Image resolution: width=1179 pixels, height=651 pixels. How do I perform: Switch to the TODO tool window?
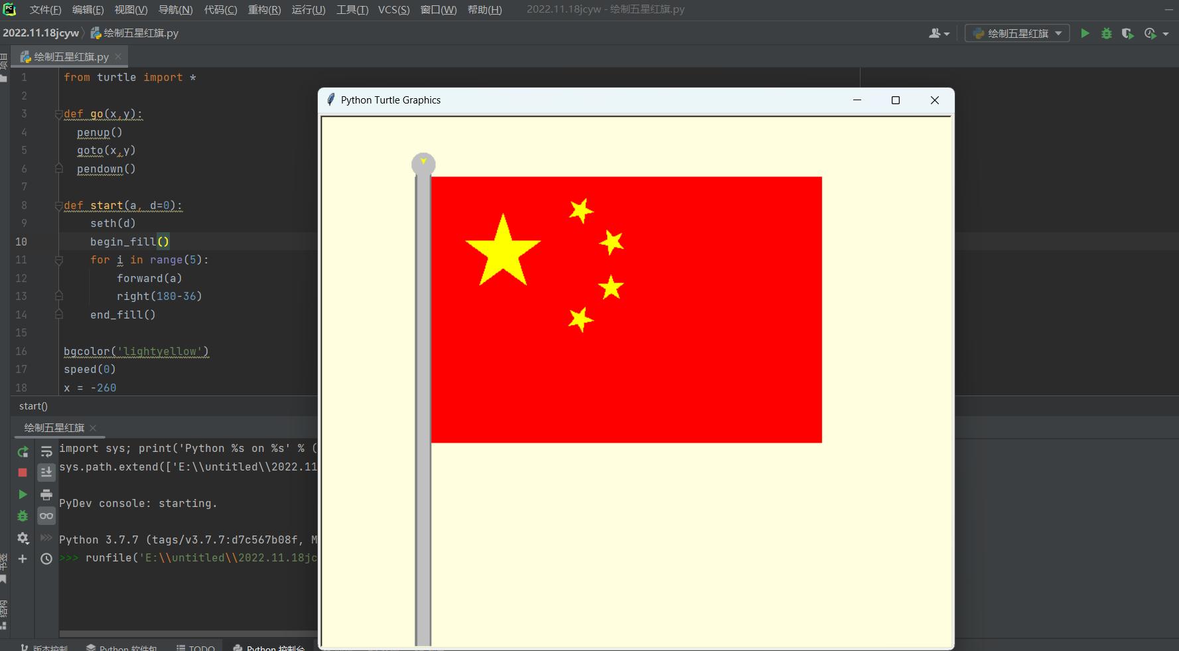196,647
